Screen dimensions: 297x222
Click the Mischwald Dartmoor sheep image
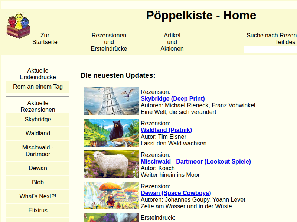click(x=111, y=164)
